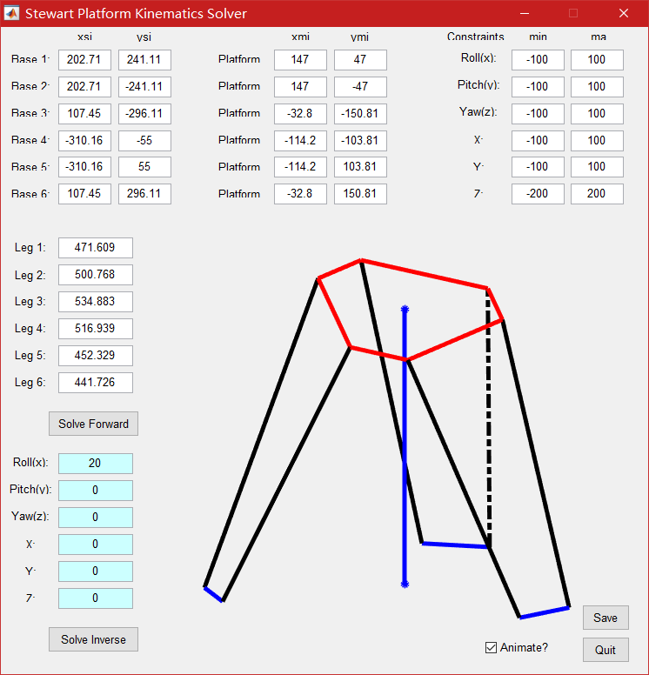649x675 pixels.
Task: Close the Stewart Platform Kinematics Solver window
Action: click(x=623, y=13)
